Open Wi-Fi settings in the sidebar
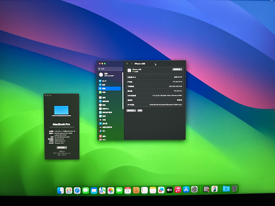Image resolution: width=275 pixels, height=206 pixels. click(x=109, y=81)
